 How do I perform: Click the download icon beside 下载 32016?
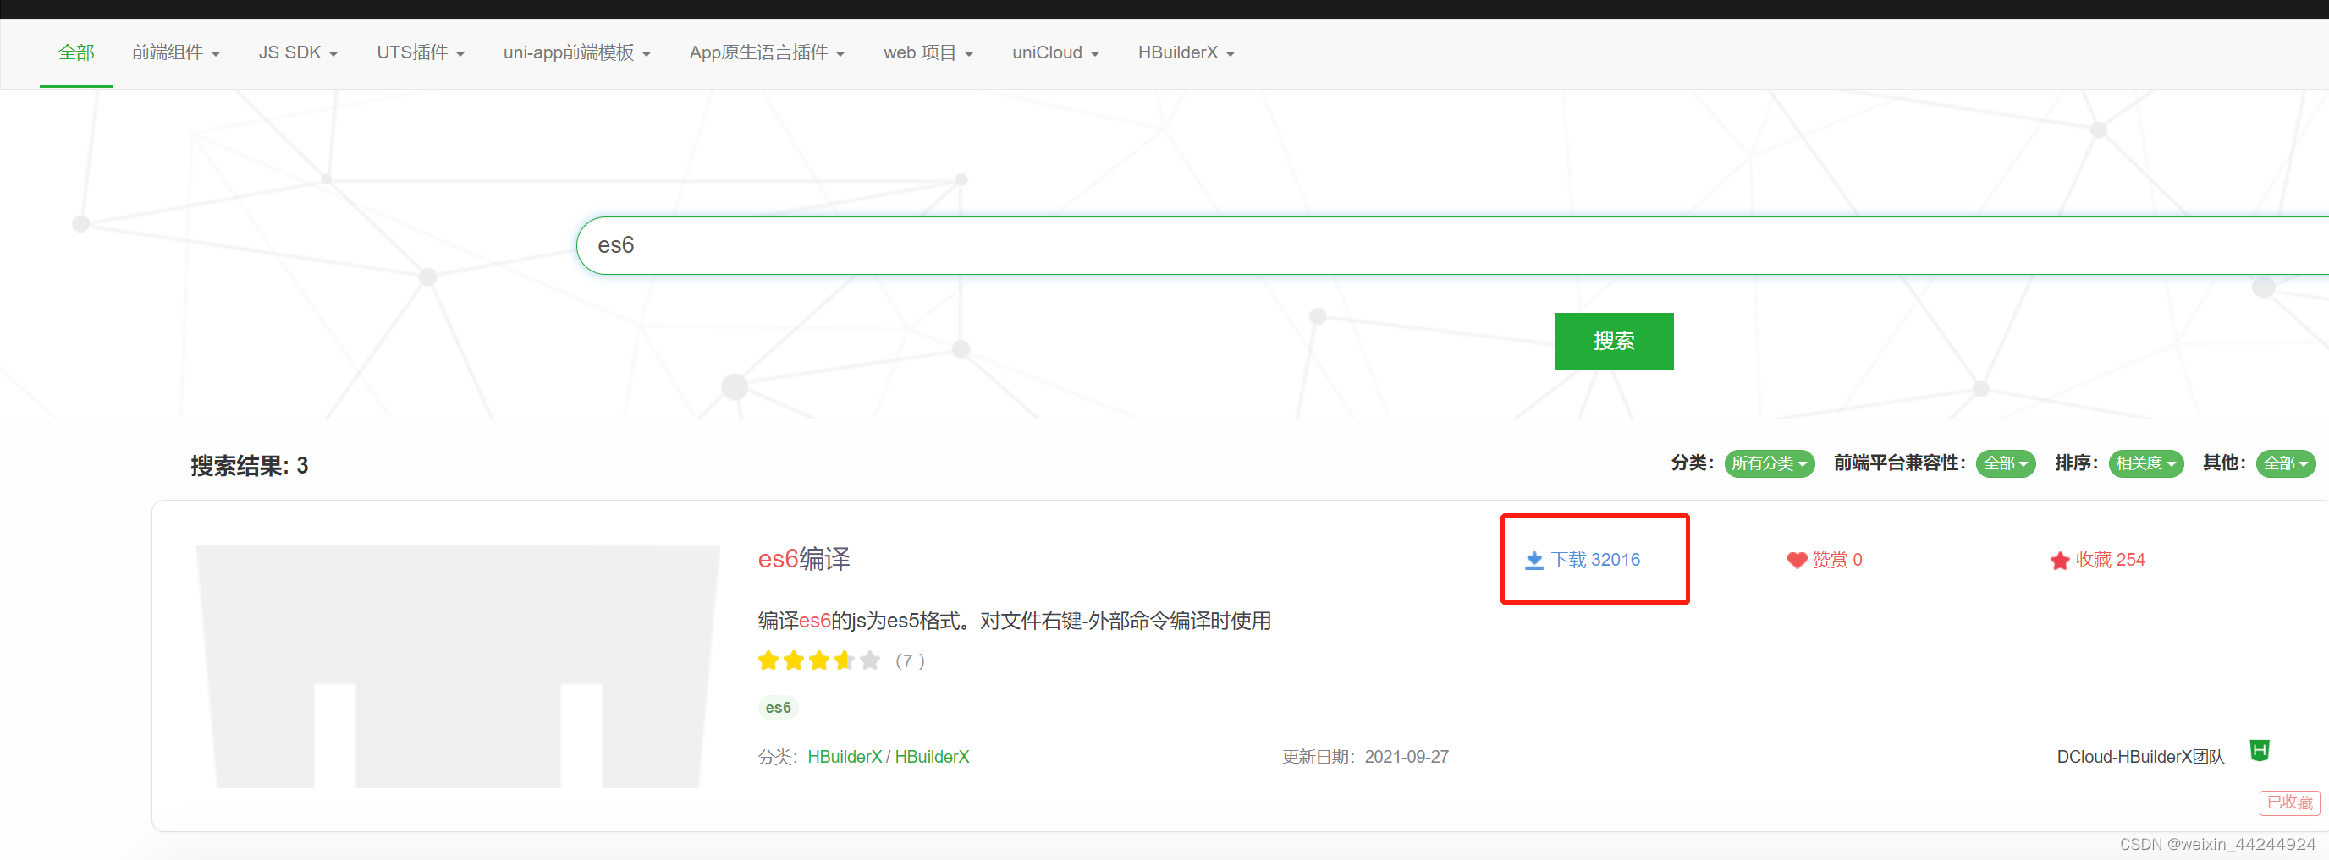(1534, 561)
